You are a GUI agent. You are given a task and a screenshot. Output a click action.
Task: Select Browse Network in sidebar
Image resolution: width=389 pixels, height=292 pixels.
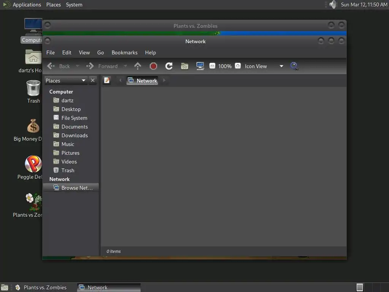click(x=71, y=188)
